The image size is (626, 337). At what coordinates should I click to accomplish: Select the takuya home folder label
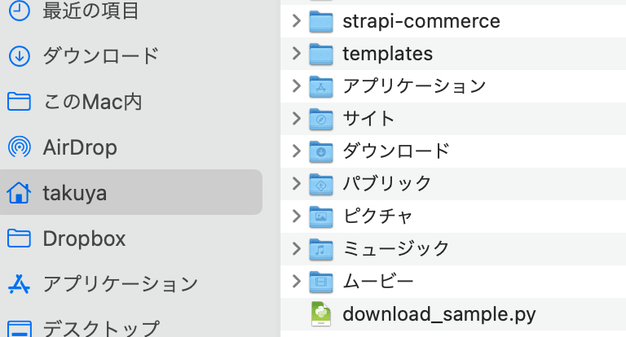pyautogui.click(x=75, y=193)
